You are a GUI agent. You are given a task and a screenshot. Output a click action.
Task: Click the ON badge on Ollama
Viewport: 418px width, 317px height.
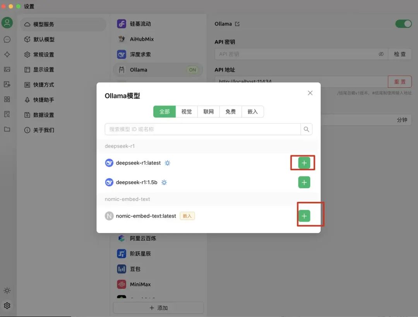pos(192,70)
